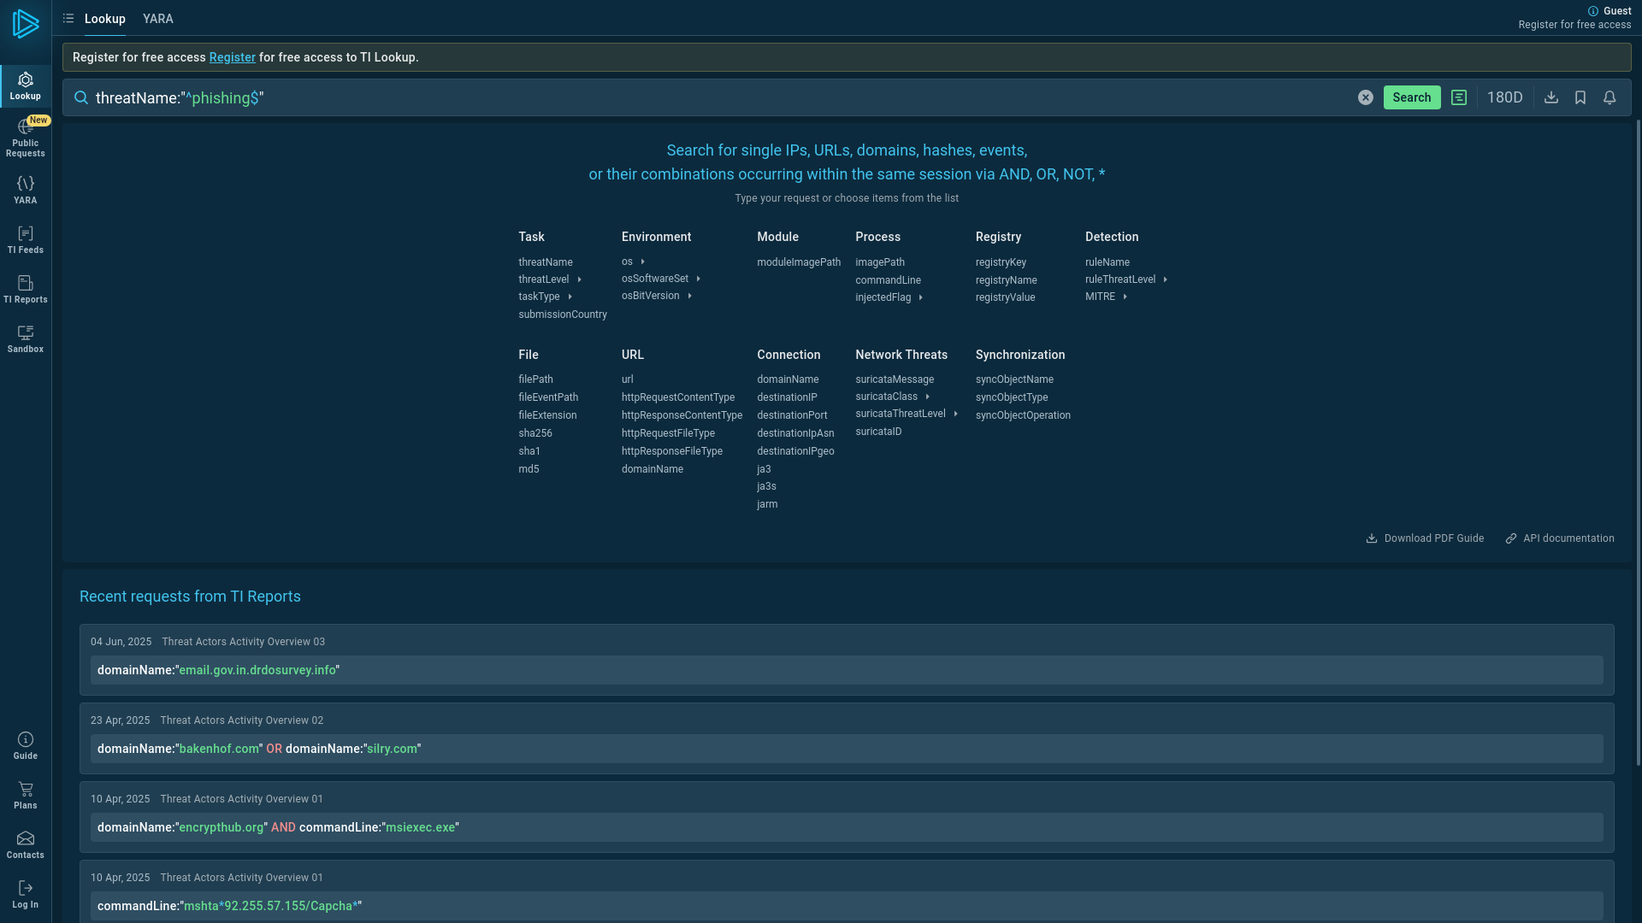Expand the os parameter submenu
1642x923 pixels.
pos(643,262)
